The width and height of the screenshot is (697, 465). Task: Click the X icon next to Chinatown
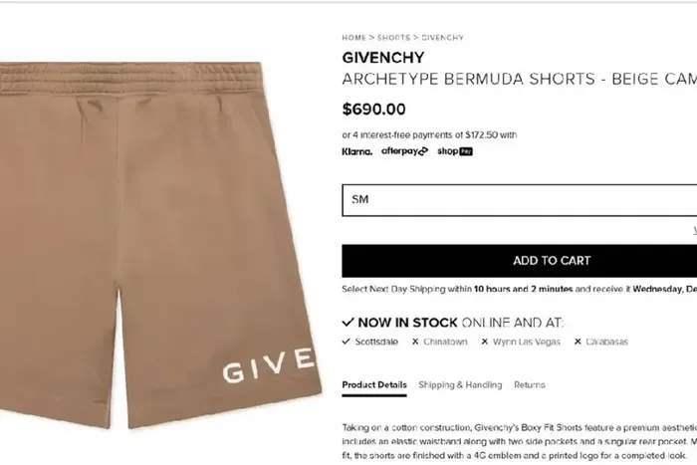point(415,342)
